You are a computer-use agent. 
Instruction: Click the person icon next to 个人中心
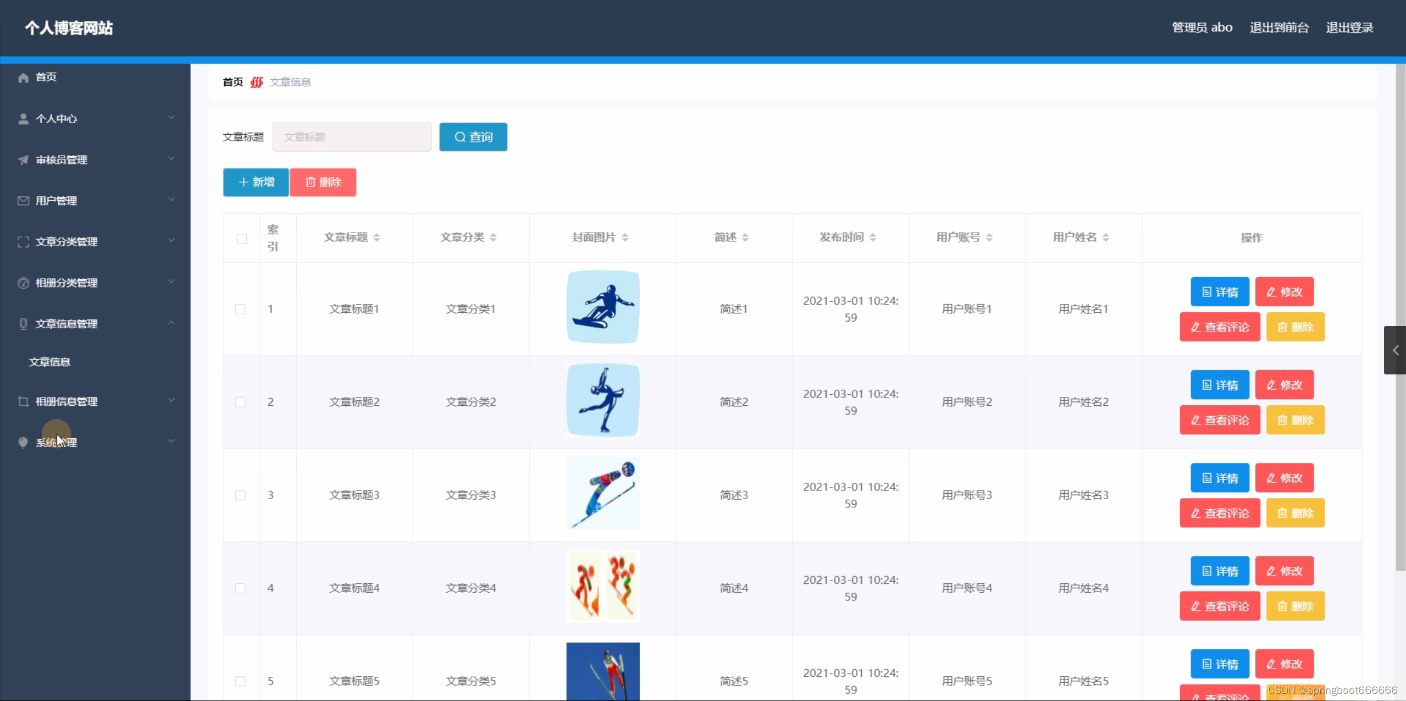pos(23,119)
